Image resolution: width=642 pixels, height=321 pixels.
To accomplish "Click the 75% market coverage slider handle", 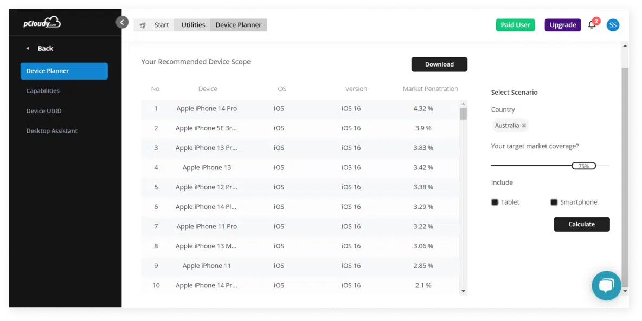I will pos(583,166).
